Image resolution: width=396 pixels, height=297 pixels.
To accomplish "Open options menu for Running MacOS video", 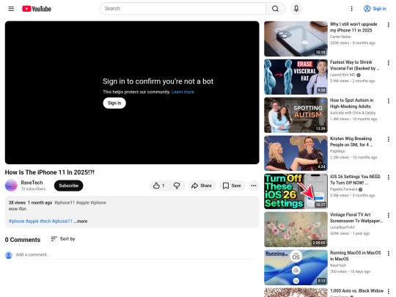I will tap(389, 254).
